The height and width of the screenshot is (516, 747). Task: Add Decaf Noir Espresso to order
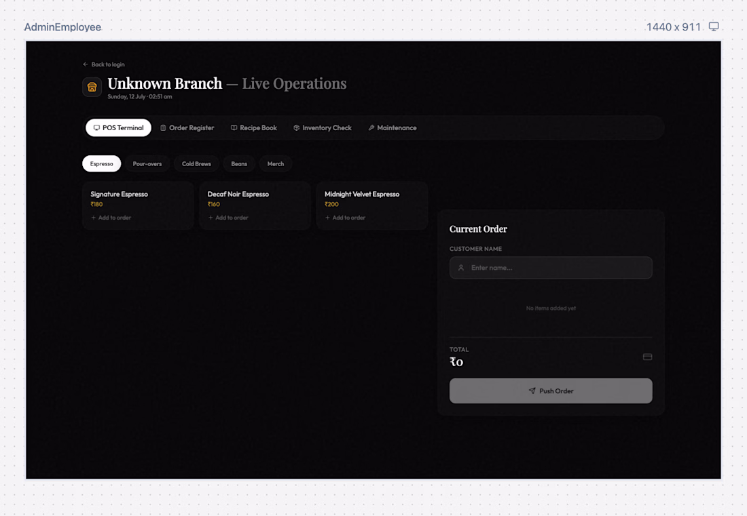tap(228, 218)
